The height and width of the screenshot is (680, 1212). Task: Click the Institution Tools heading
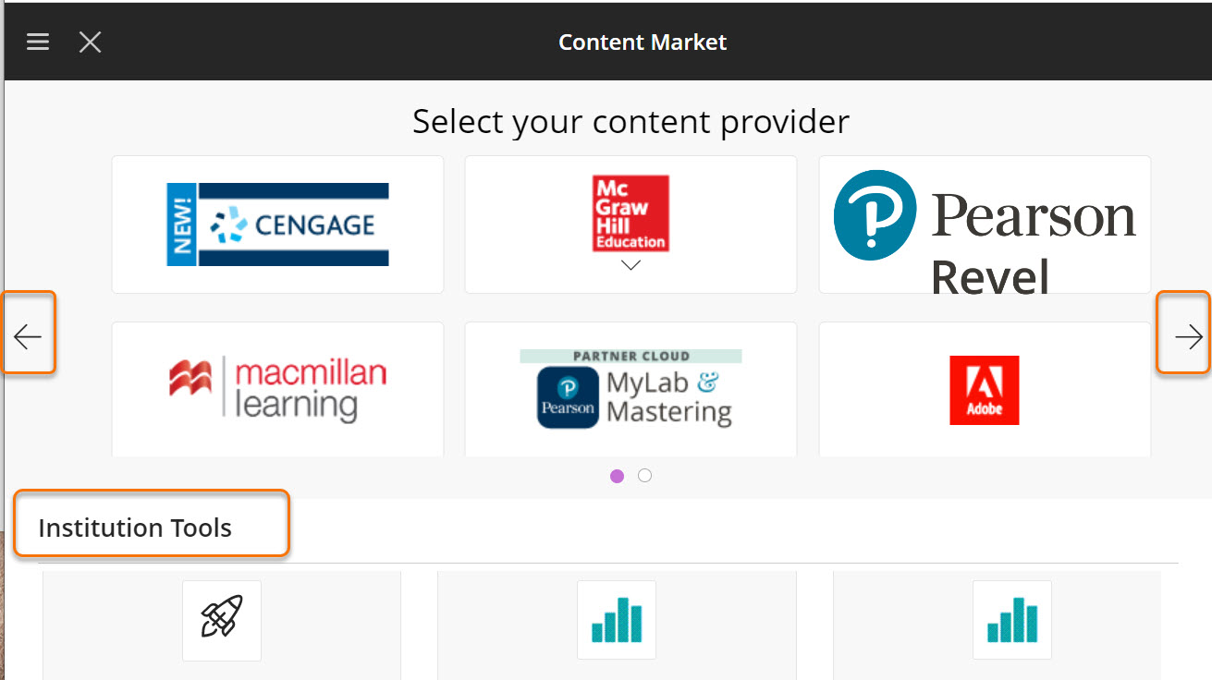pos(135,528)
